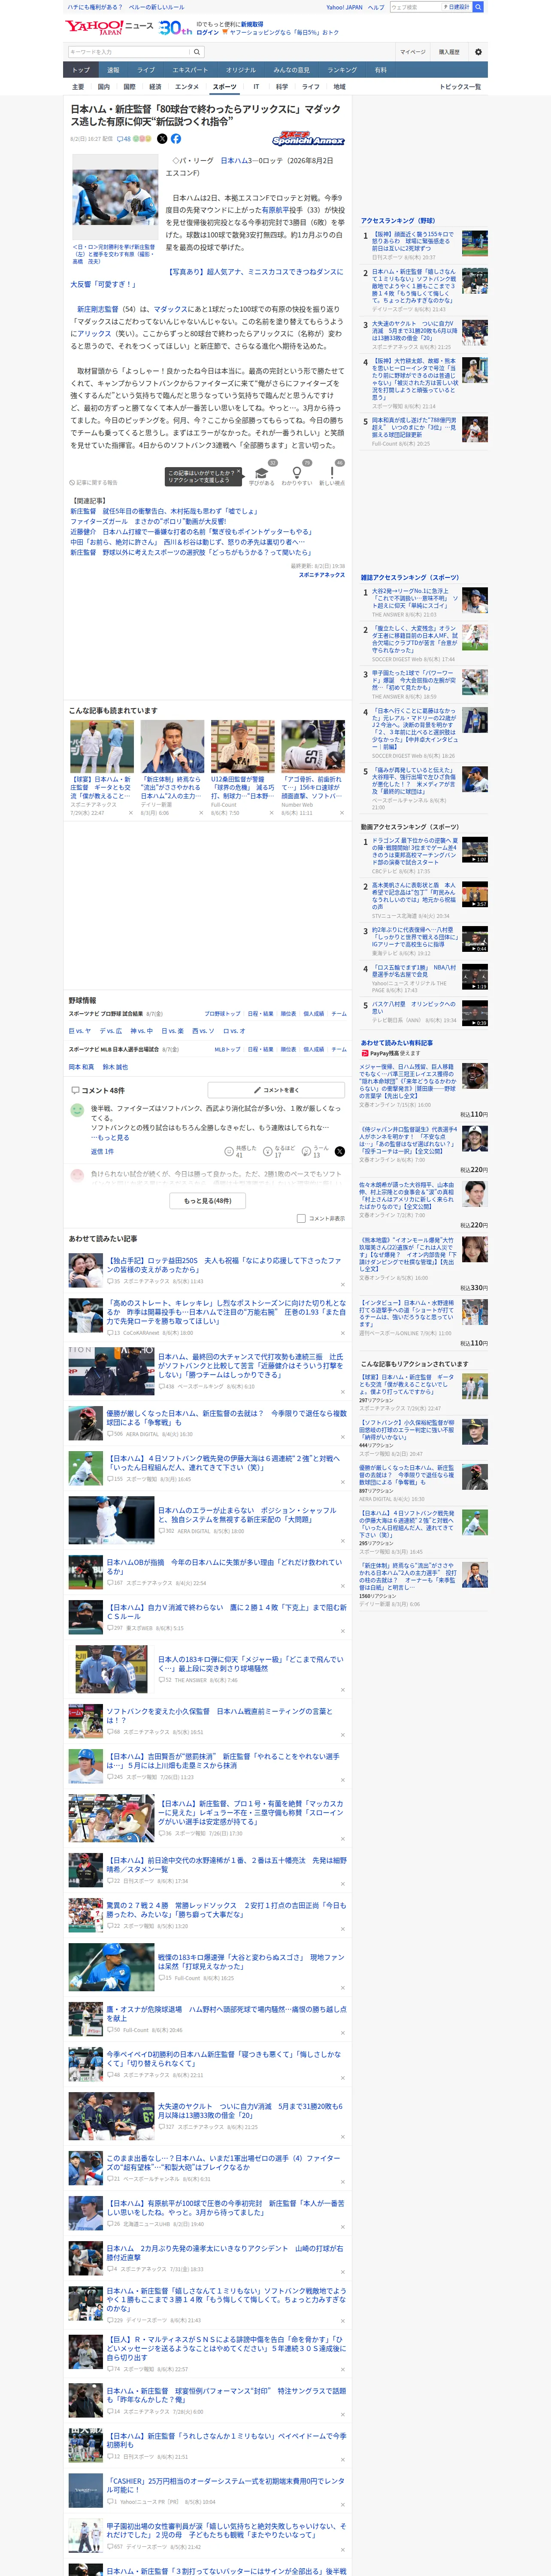Open the 記事に関する報告 report icon link
The width and height of the screenshot is (551, 2576).
pos(94,482)
